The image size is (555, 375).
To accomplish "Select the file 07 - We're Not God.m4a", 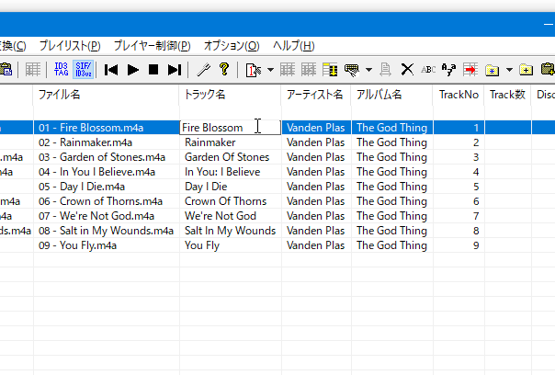I will (x=96, y=216).
